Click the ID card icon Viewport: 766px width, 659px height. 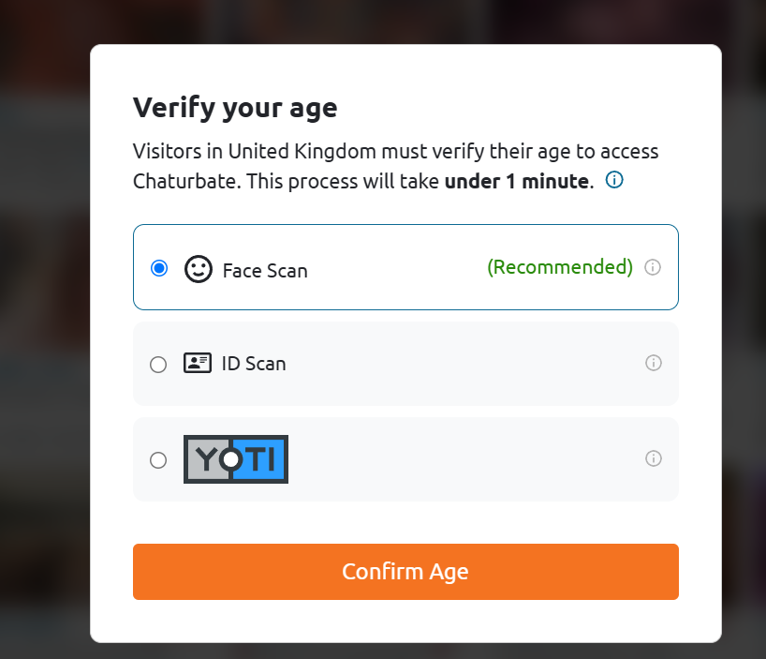(x=198, y=363)
